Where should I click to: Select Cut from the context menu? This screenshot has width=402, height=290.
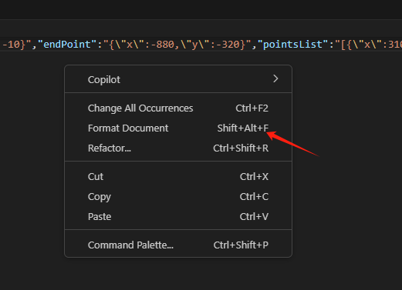(x=178, y=177)
